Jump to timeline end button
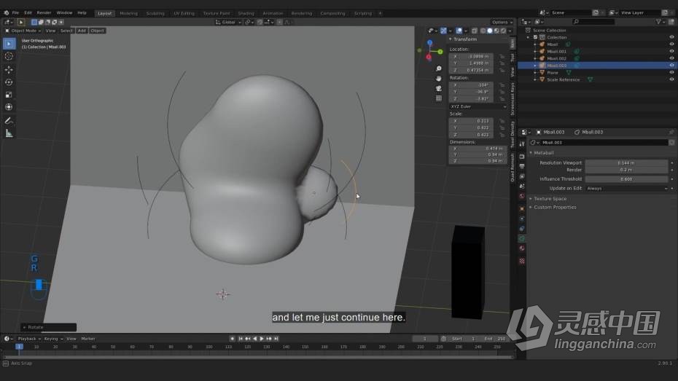The image size is (678, 381). click(276, 339)
